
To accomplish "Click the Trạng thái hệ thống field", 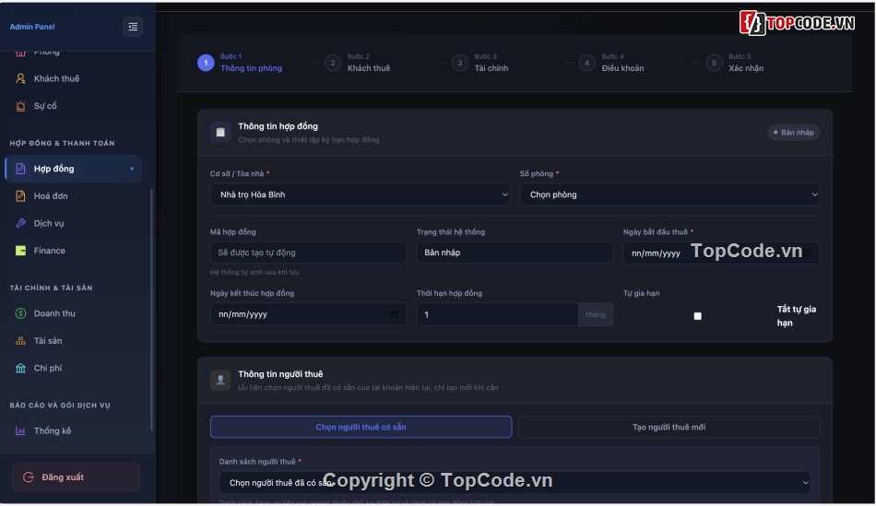I will 515,253.
